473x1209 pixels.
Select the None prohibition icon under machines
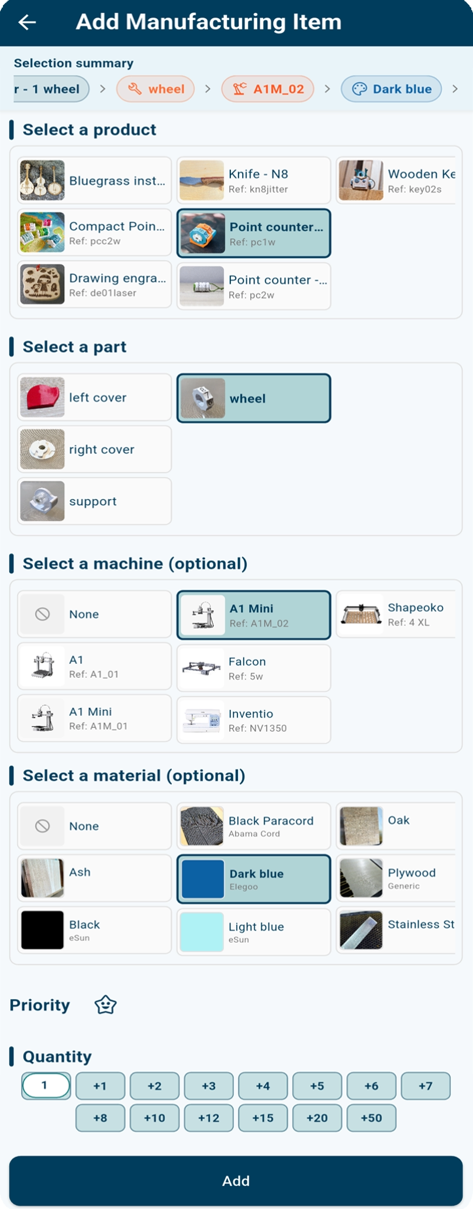coord(42,614)
